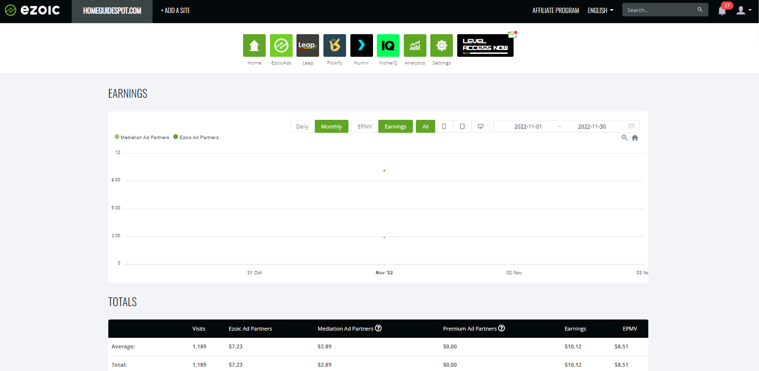Viewport: 759px width, 371px height.
Task: Switch the chart to Monthly view
Action: (x=332, y=127)
